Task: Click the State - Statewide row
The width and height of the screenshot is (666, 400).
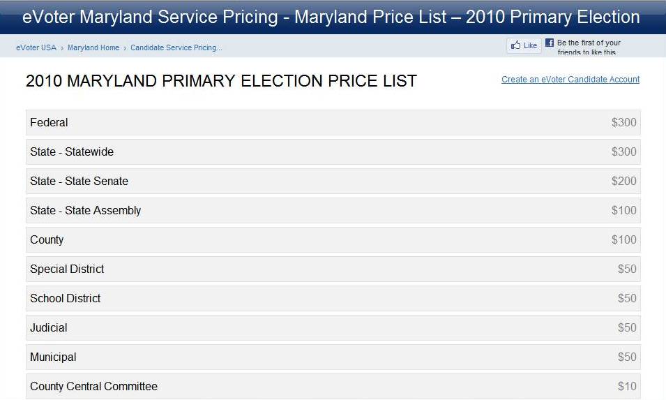Action: (333, 151)
